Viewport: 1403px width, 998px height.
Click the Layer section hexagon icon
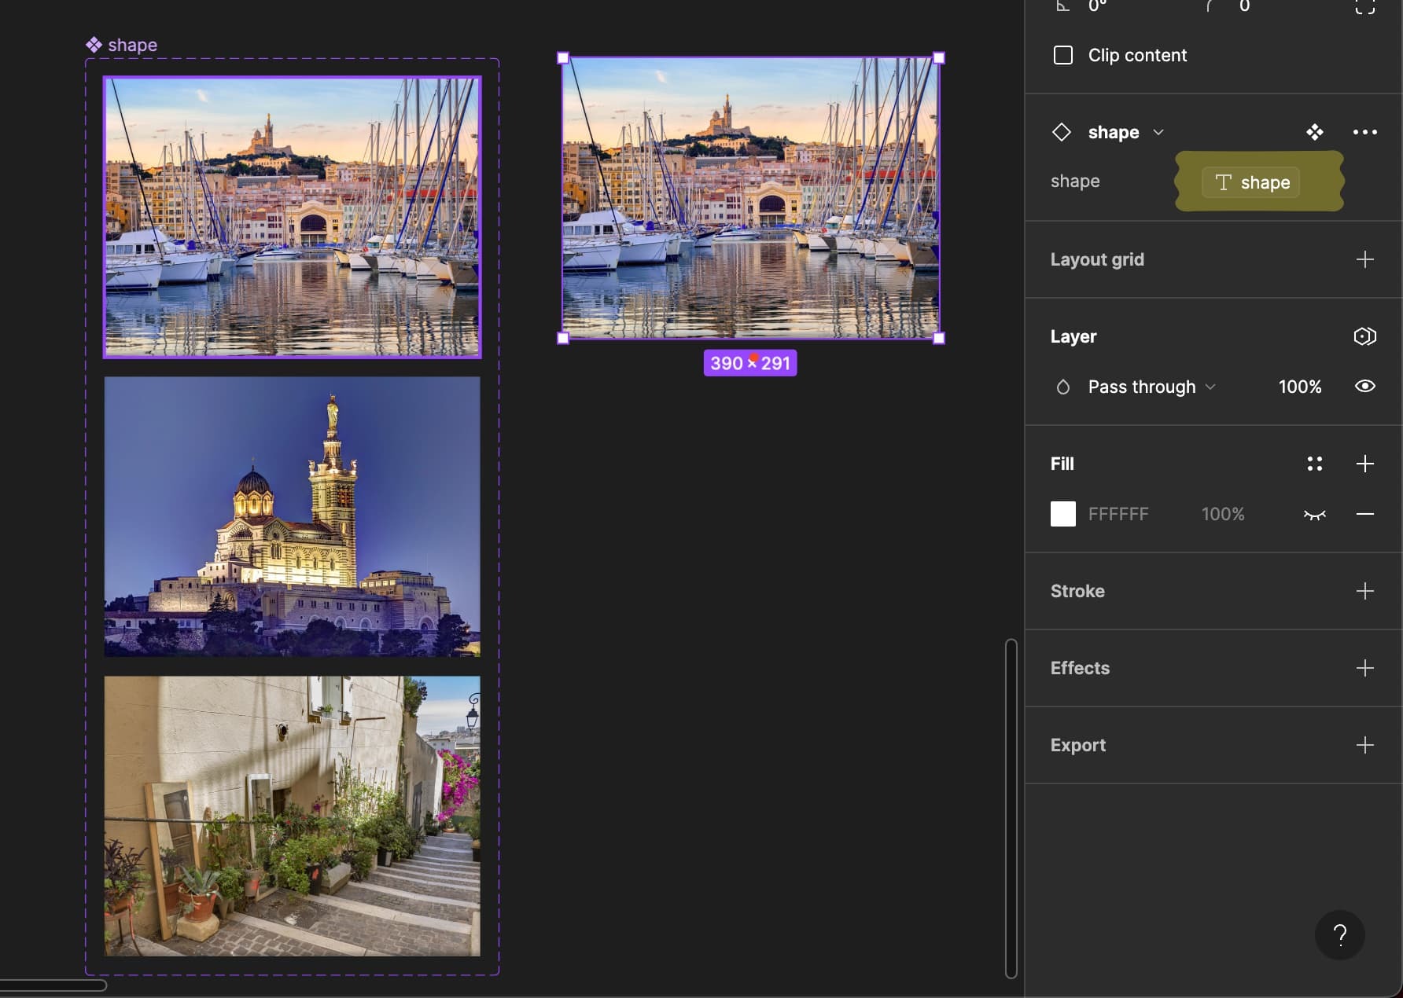(1365, 336)
